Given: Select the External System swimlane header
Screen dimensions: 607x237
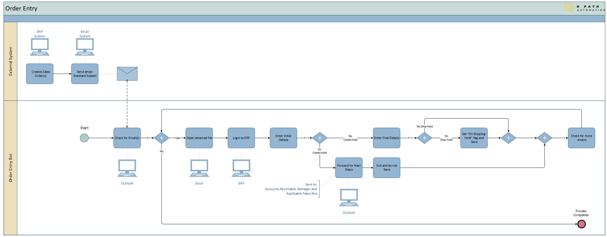Looking at the screenshot, I should pyautogui.click(x=10, y=61).
